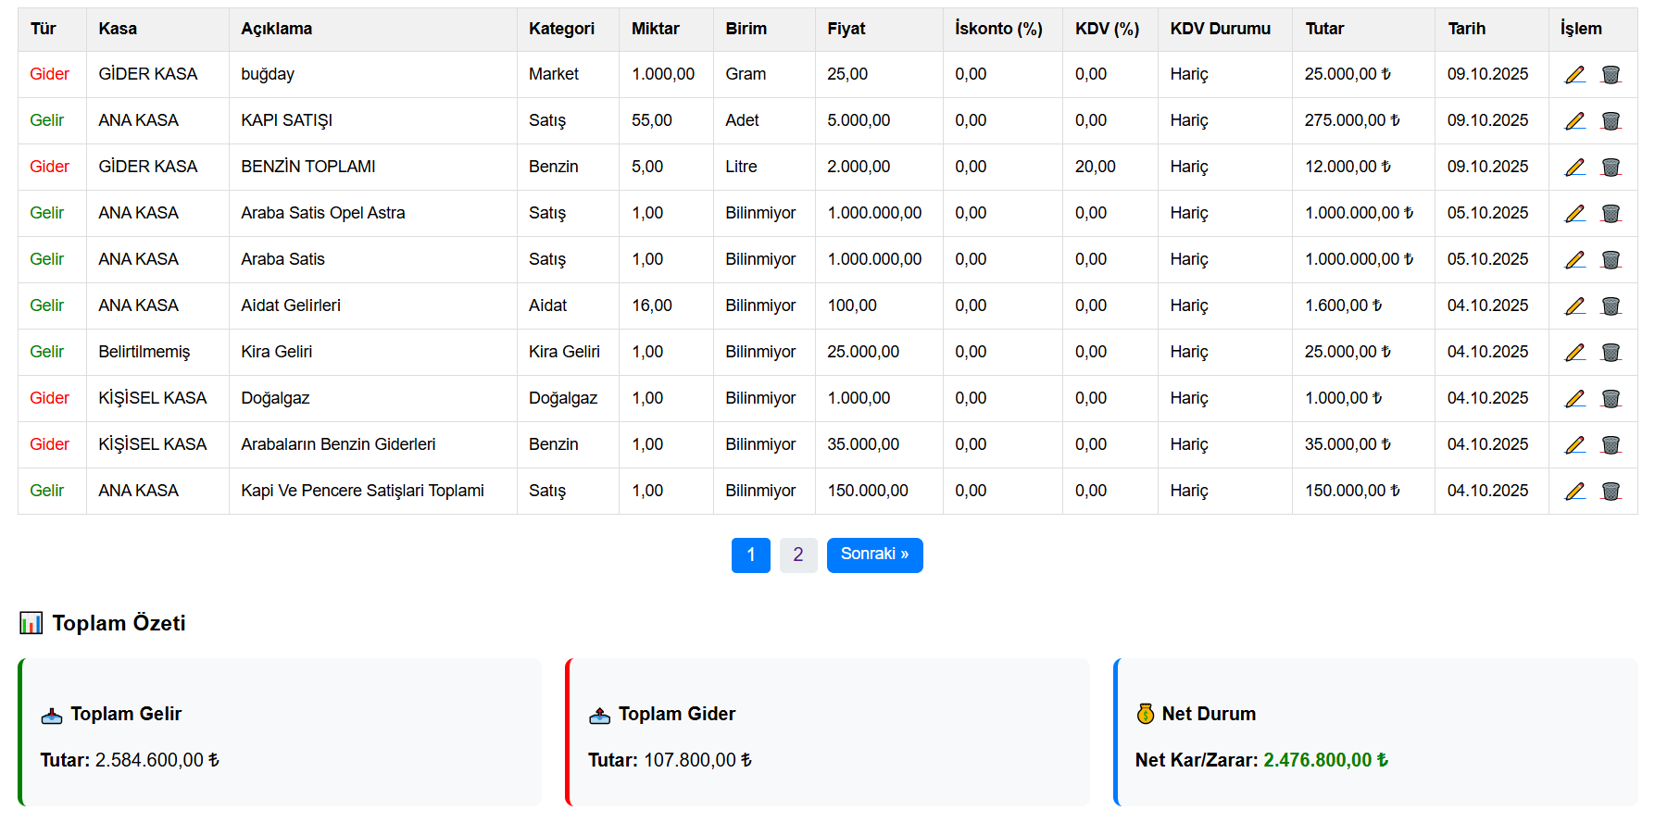The height and width of the screenshot is (823, 1655).
Task: Delete the buğday row using the trash icon
Action: click(1611, 75)
